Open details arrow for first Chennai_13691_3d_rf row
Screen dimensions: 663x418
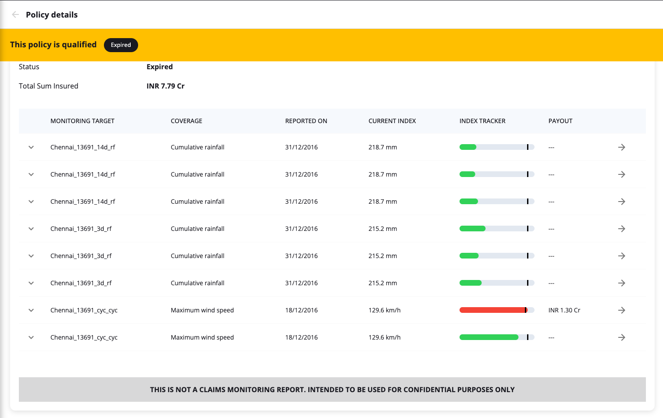621,229
